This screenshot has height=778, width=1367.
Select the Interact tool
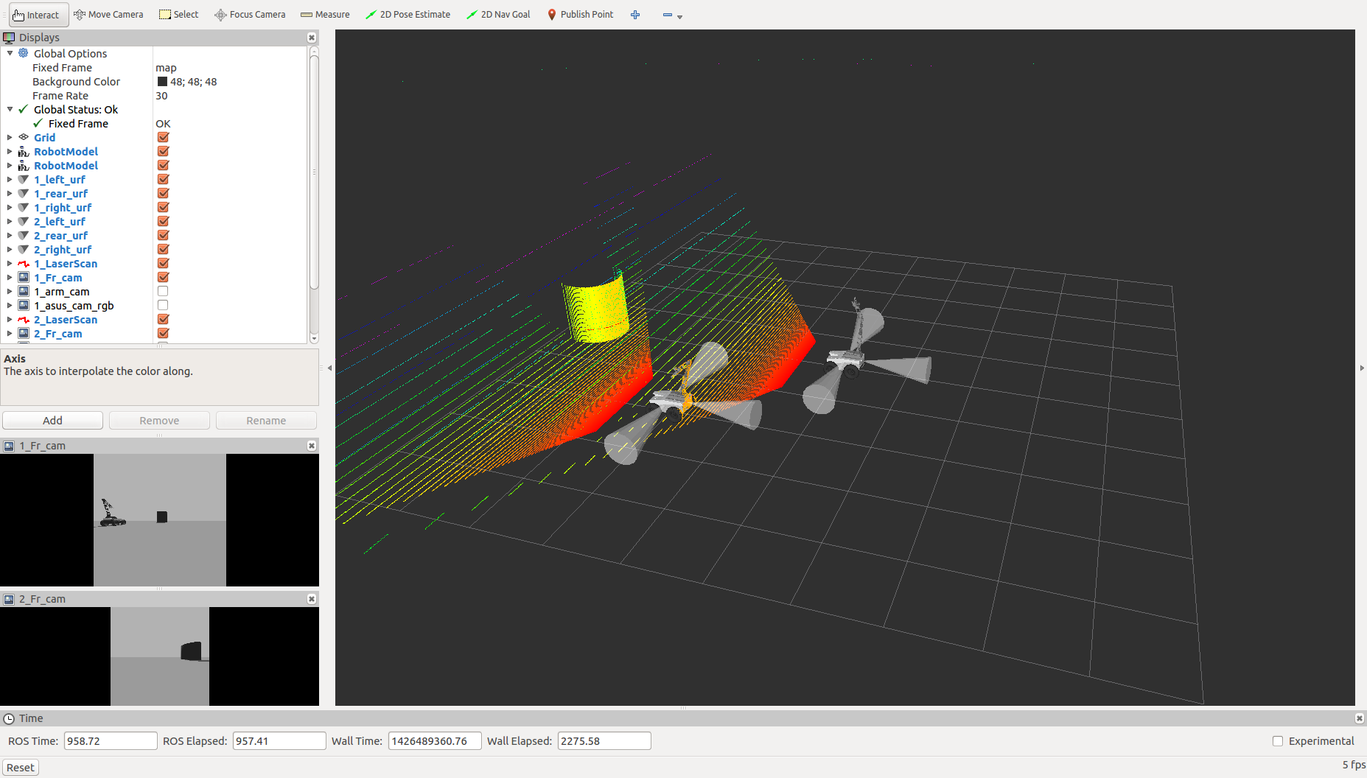[x=37, y=14]
